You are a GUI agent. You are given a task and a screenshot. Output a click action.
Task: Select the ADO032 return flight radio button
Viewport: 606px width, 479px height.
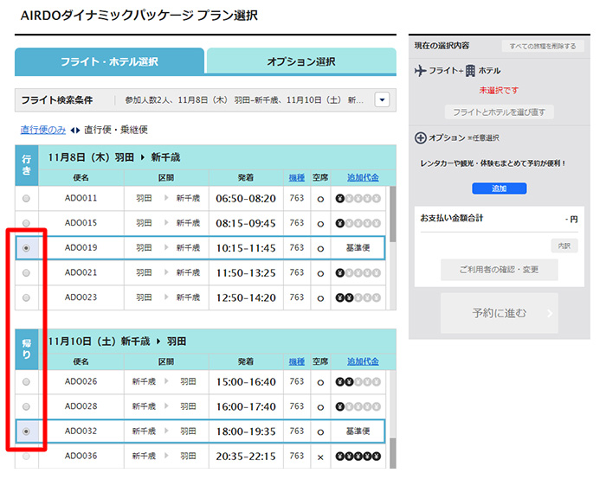[x=26, y=431]
